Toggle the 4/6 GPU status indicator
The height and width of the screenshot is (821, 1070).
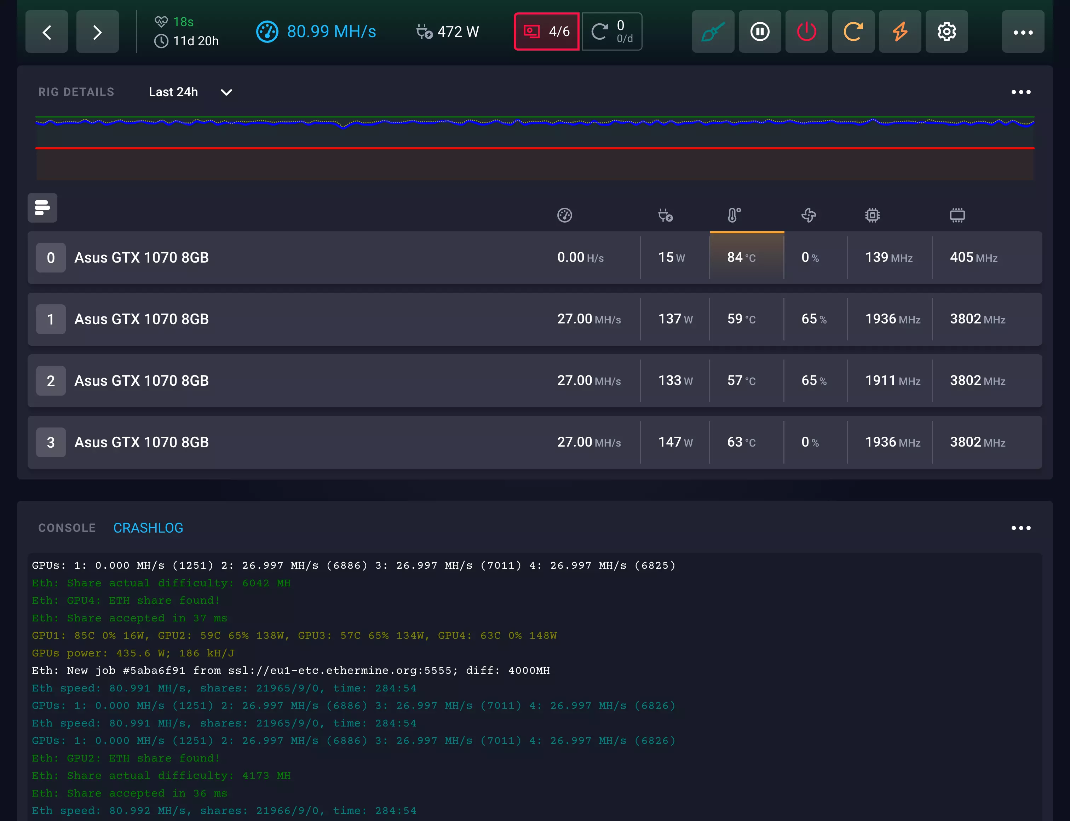[546, 32]
